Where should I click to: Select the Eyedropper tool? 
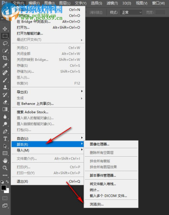click(5, 66)
